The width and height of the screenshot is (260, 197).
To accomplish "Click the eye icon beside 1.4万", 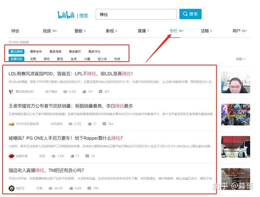I will [x=53, y=156].
